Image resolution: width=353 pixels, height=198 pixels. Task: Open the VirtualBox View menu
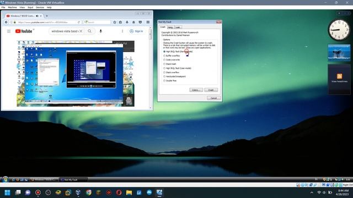(22, 7)
